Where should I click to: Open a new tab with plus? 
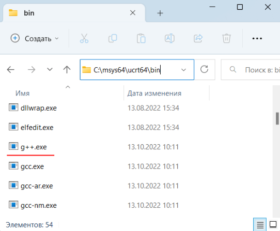(160, 13)
